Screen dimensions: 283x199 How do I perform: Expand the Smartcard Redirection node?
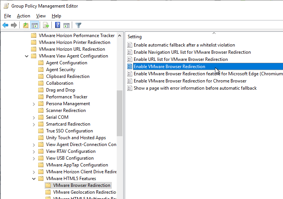coord(34,124)
